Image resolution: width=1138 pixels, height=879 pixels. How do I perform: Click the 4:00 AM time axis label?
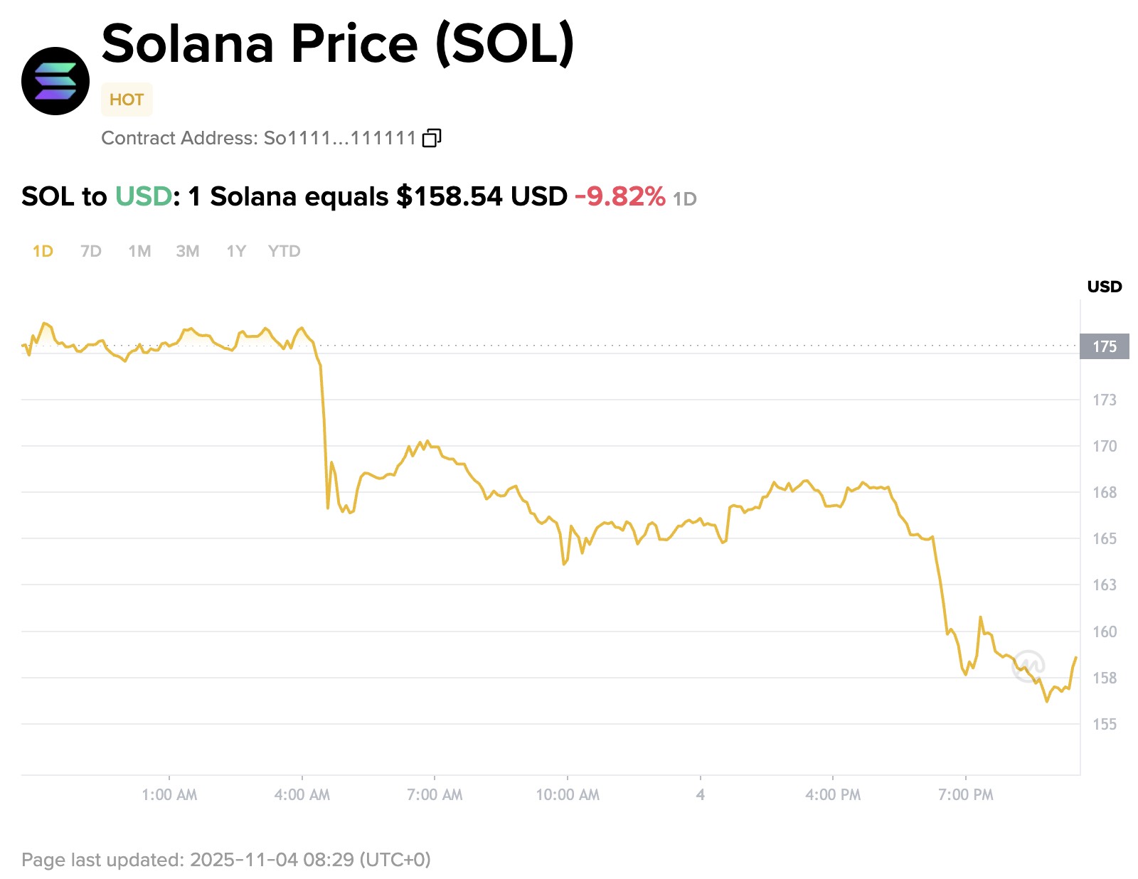[302, 794]
